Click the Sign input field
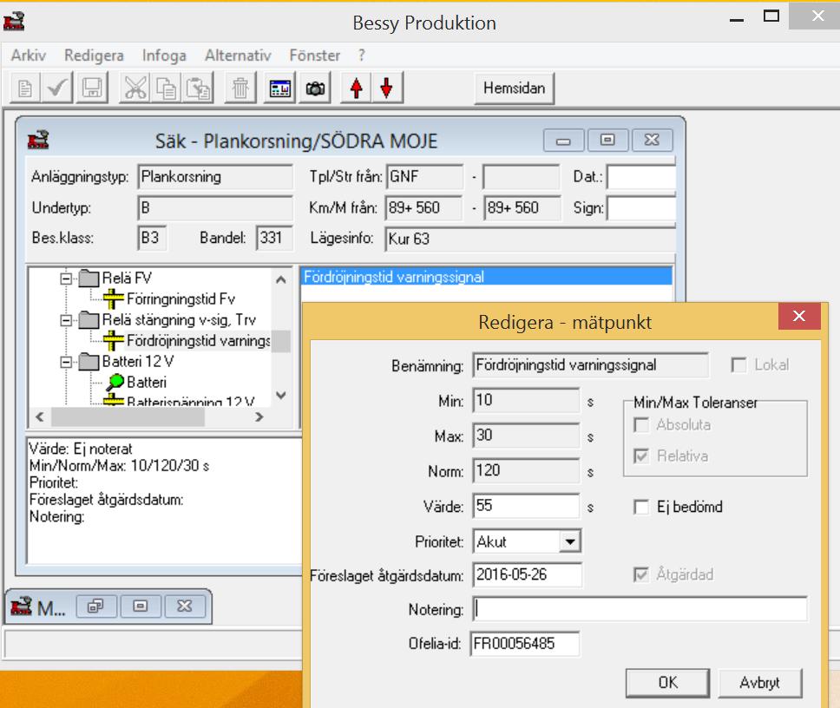Viewport: 840px width, 708px height. coord(641,208)
